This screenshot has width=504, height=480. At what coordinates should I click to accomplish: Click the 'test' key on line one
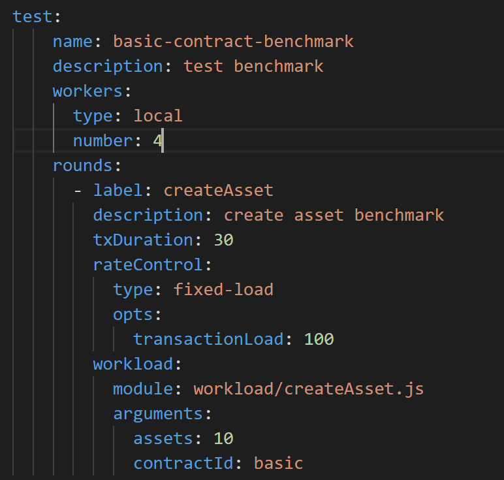click(x=32, y=17)
